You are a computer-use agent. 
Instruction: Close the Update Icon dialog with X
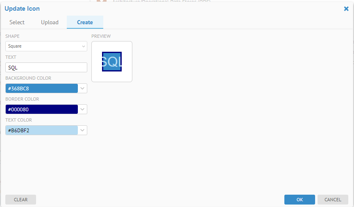click(x=346, y=9)
